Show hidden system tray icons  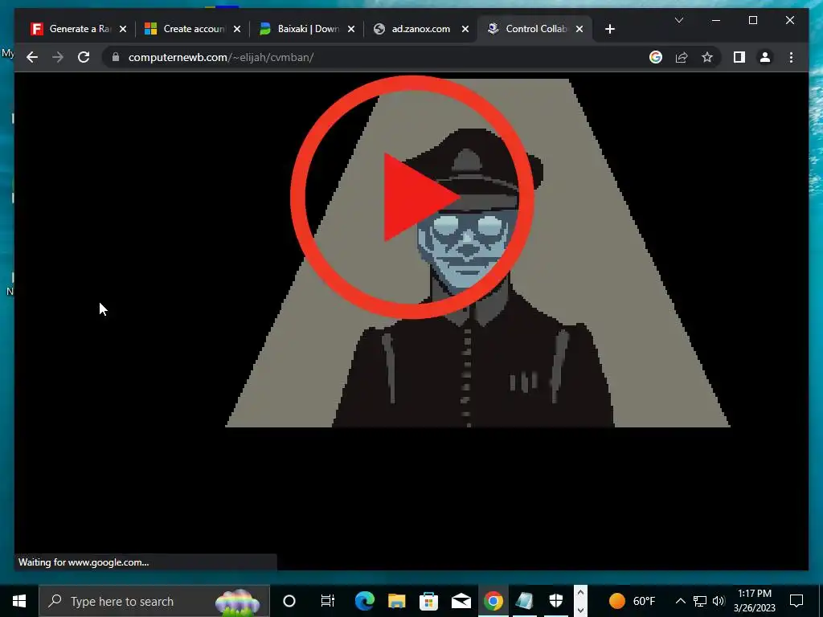680,601
